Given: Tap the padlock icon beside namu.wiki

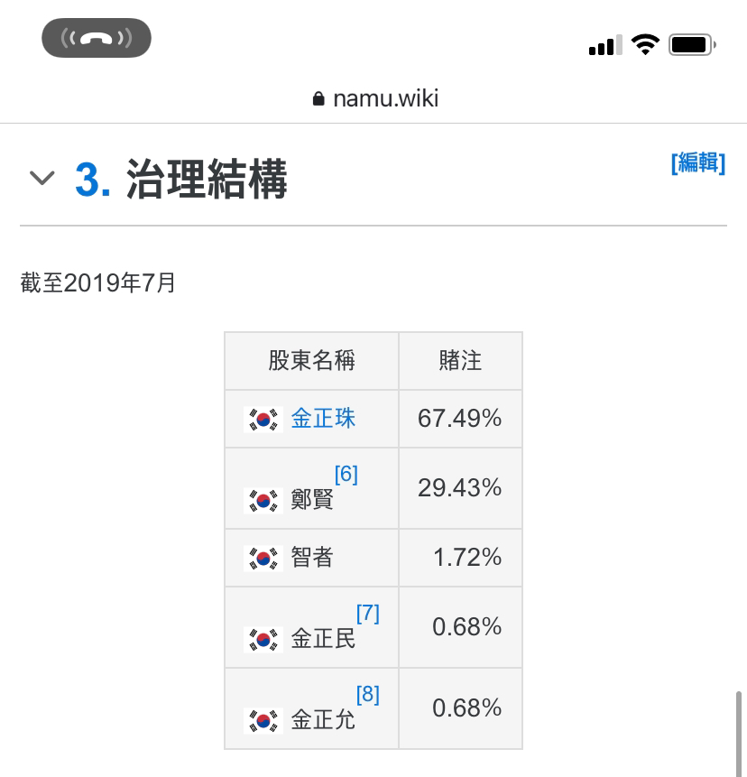Looking at the screenshot, I should (x=318, y=98).
